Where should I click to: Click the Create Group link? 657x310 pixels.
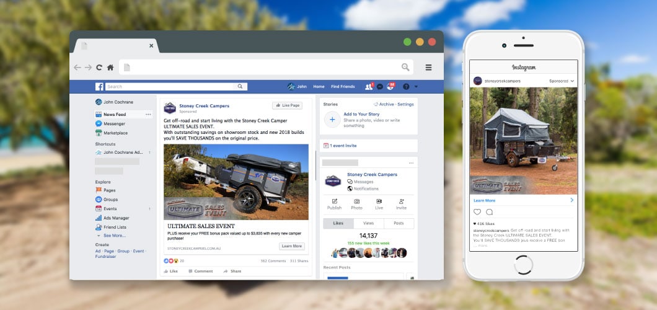(123, 251)
